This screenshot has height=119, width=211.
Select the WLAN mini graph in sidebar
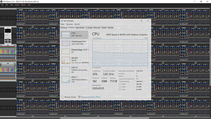(66, 60)
